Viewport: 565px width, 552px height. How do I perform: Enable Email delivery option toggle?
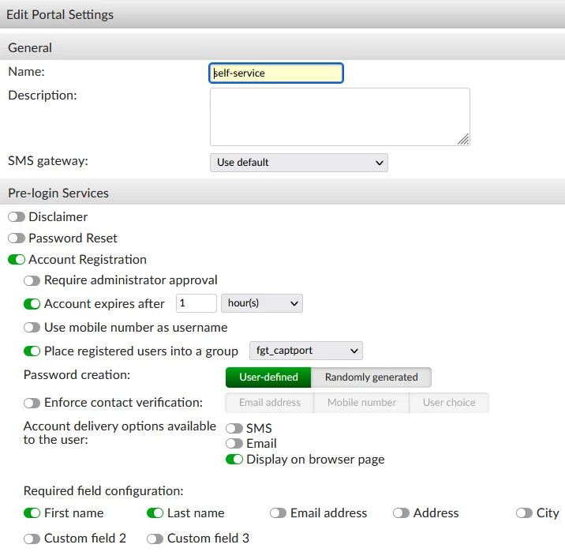coord(234,444)
